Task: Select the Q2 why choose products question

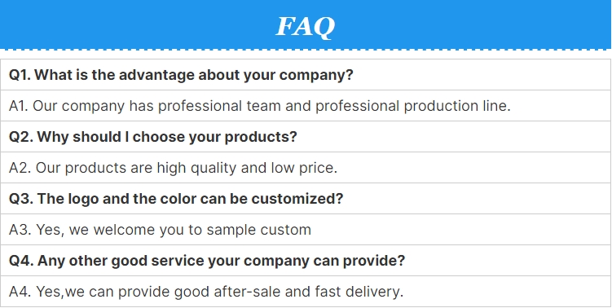Action: point(306,137)
